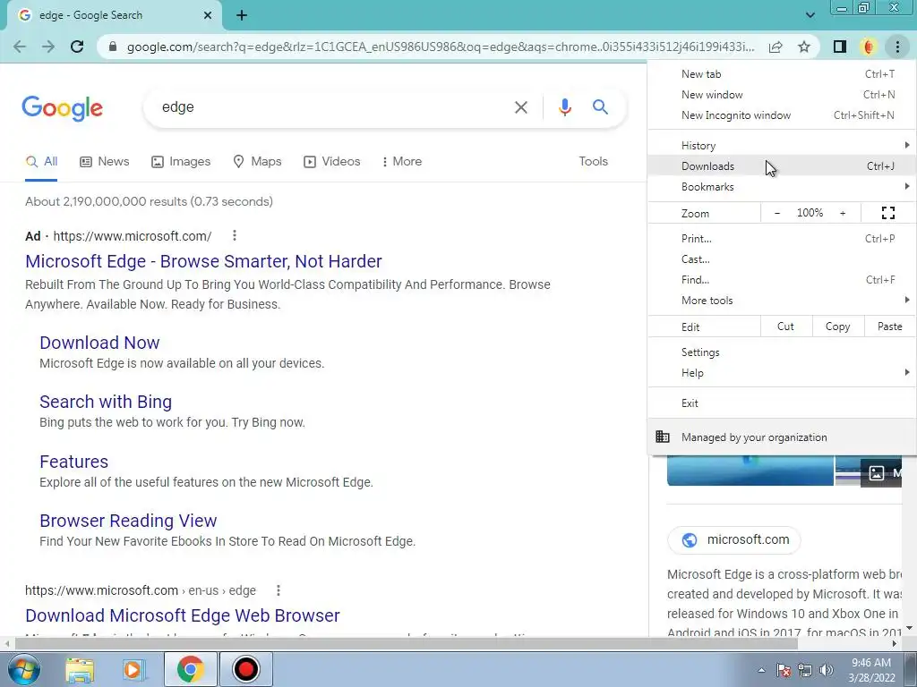Open Microsoft Edge - Browse Smarter, Not Harder link
The height and width of the screenshot is (687, 917).
pyautogui.click(x=203, y=261)
